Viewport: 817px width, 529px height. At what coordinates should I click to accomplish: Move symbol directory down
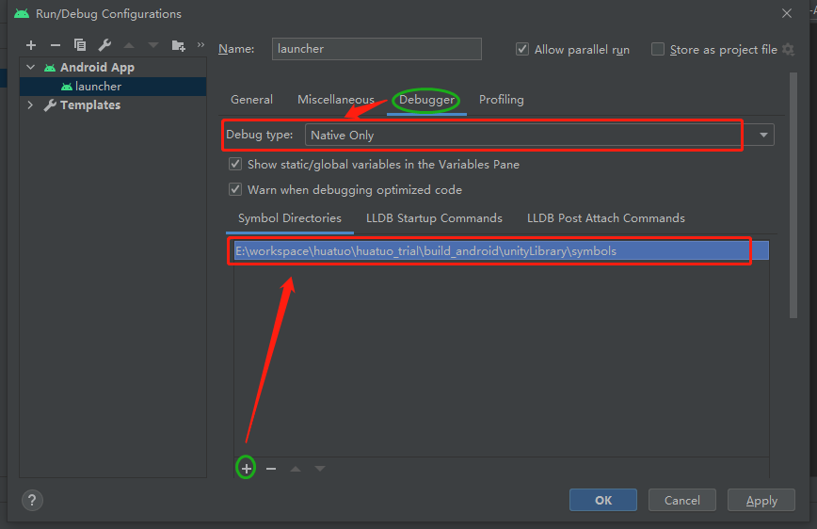[320, 469]
